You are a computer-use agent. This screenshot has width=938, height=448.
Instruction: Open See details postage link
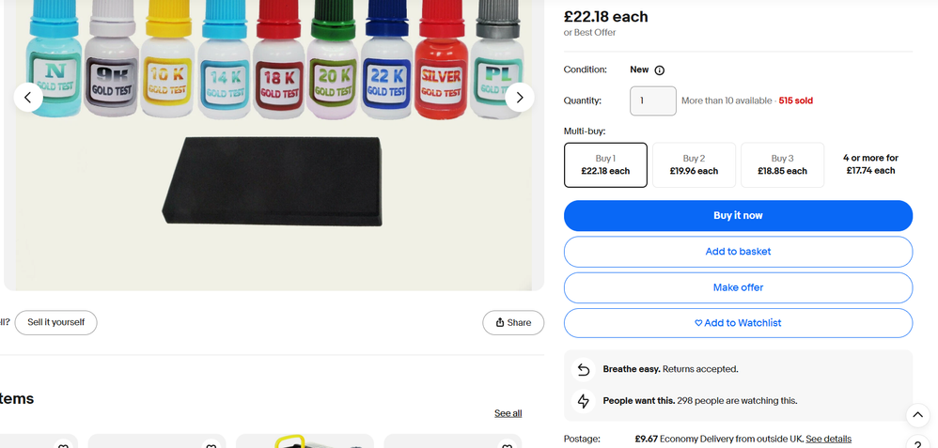click(x=828, y=439)
